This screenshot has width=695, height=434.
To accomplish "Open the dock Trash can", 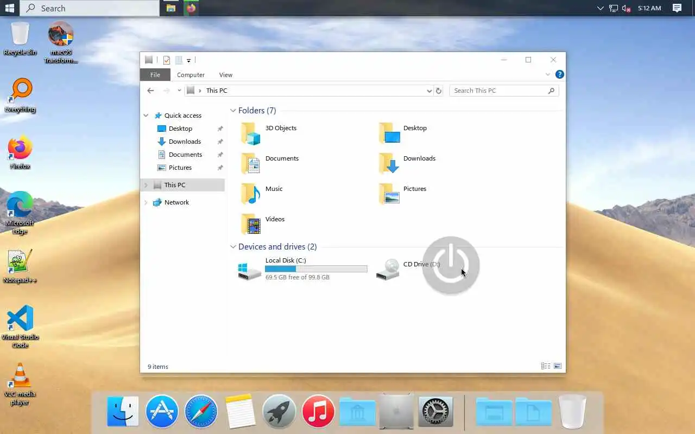I will tap(572, 412).
